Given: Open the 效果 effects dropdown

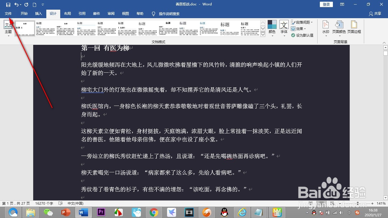Looking at the screenshot, I should [x=299, y=29].
